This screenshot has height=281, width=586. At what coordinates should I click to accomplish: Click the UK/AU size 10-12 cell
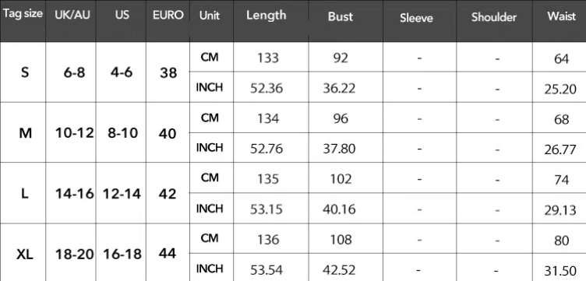tap(74, 133)
